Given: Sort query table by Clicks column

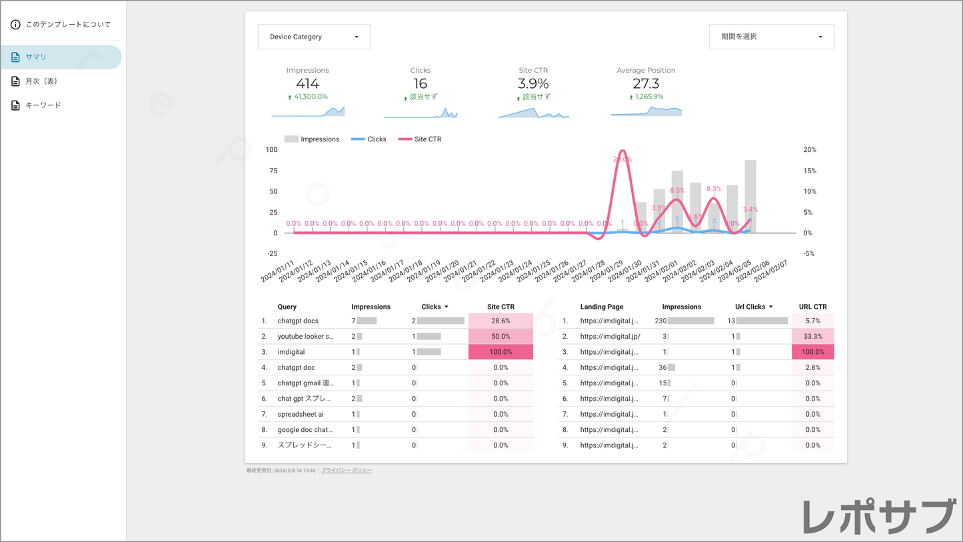Looking at the screenshot, I should (434, 307).
